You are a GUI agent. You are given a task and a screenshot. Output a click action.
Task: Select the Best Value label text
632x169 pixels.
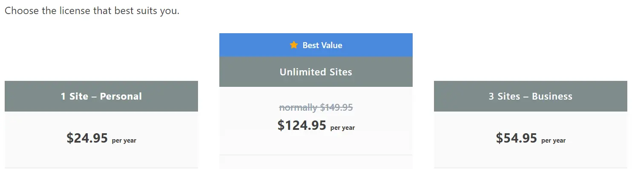pyautogui.click(x=322, y=45)
